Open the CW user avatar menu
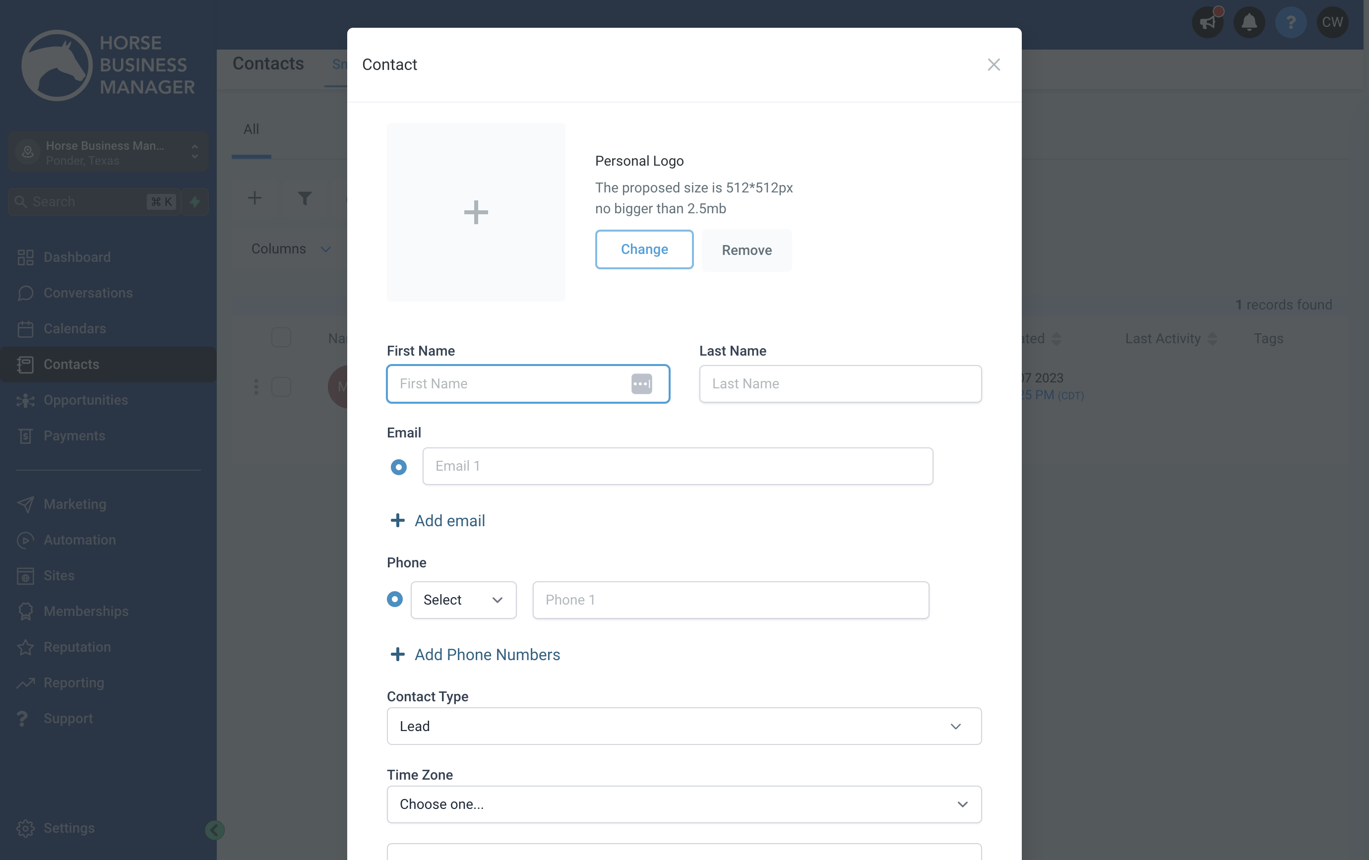The image size is (1369, 860). click(x=1332, y=22)
